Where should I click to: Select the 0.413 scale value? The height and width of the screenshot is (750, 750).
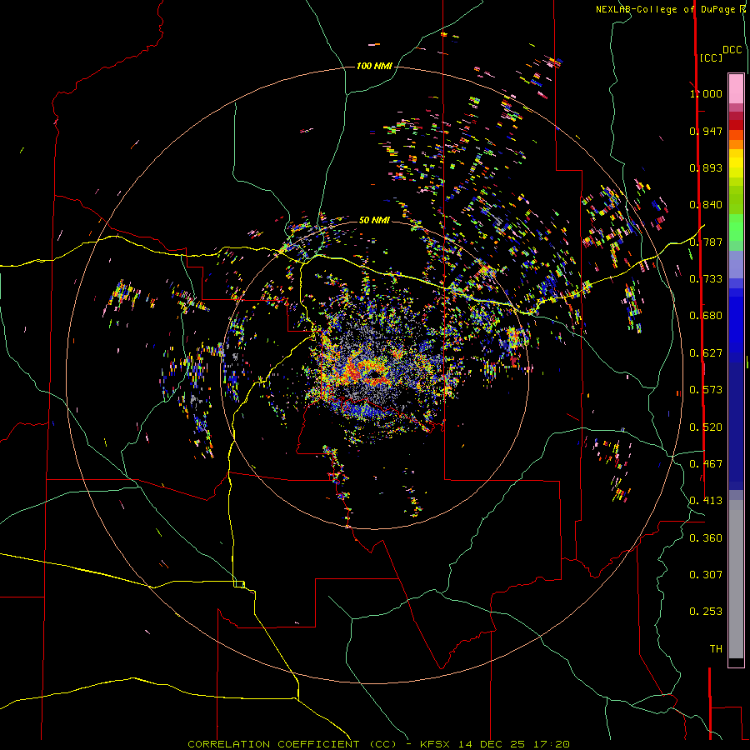click(706, 501)
